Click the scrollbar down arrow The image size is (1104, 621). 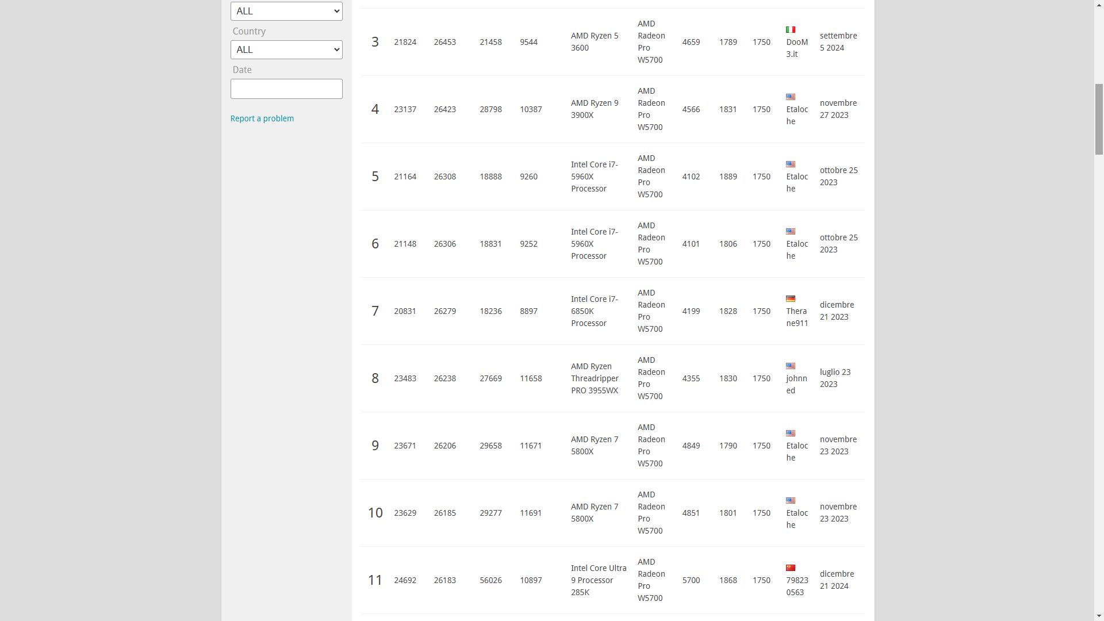pyautogui.click(x=1099, y=616)
